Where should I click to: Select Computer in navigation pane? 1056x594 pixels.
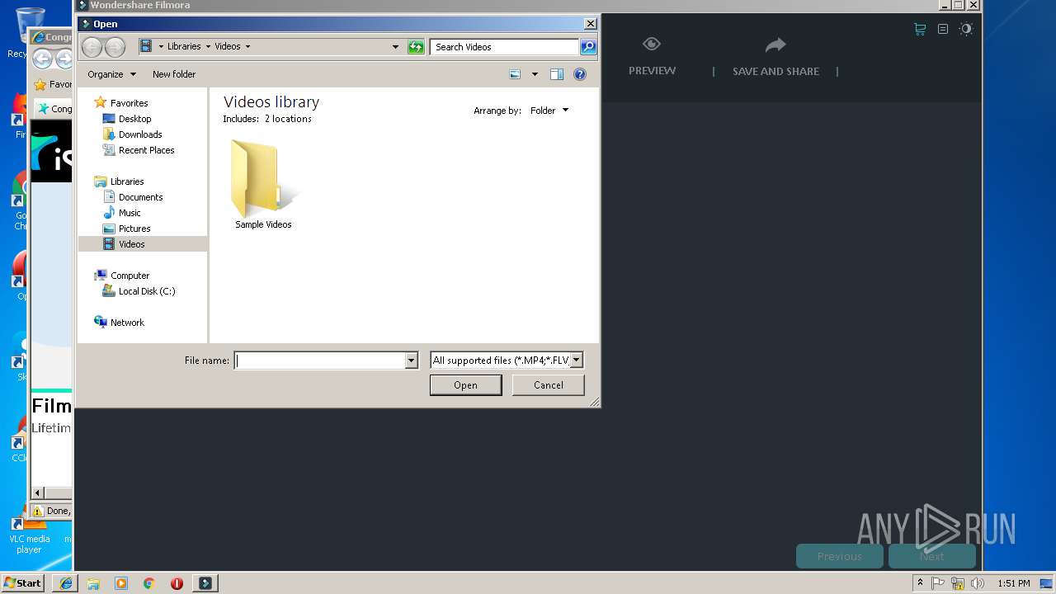tap(130, 276)
